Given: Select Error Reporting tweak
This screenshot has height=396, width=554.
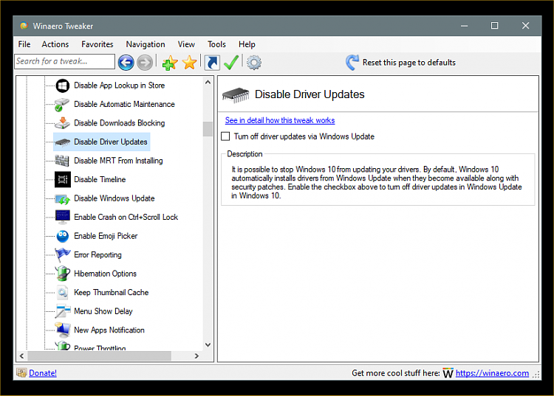Looking at the screenshot, I should 98,255.
